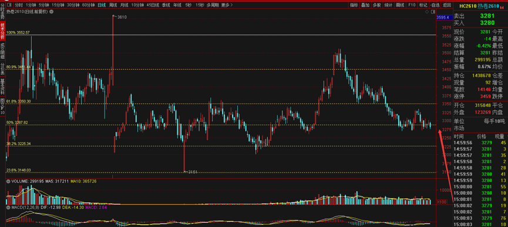508x227 pixels.
Task: Click the 标记 mark button
Action: 423,5
